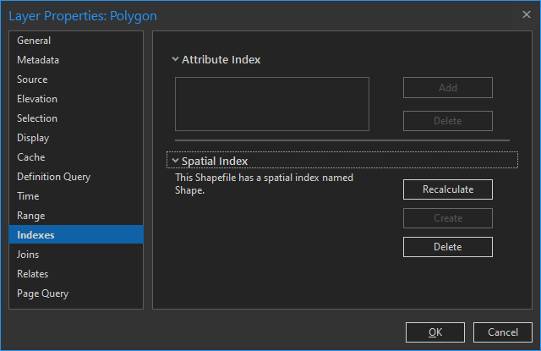Open the Definition Query tab
Image resolution: width=541 pixels, height=351 pixels.
pyautogui.click(x=53, y=177)
